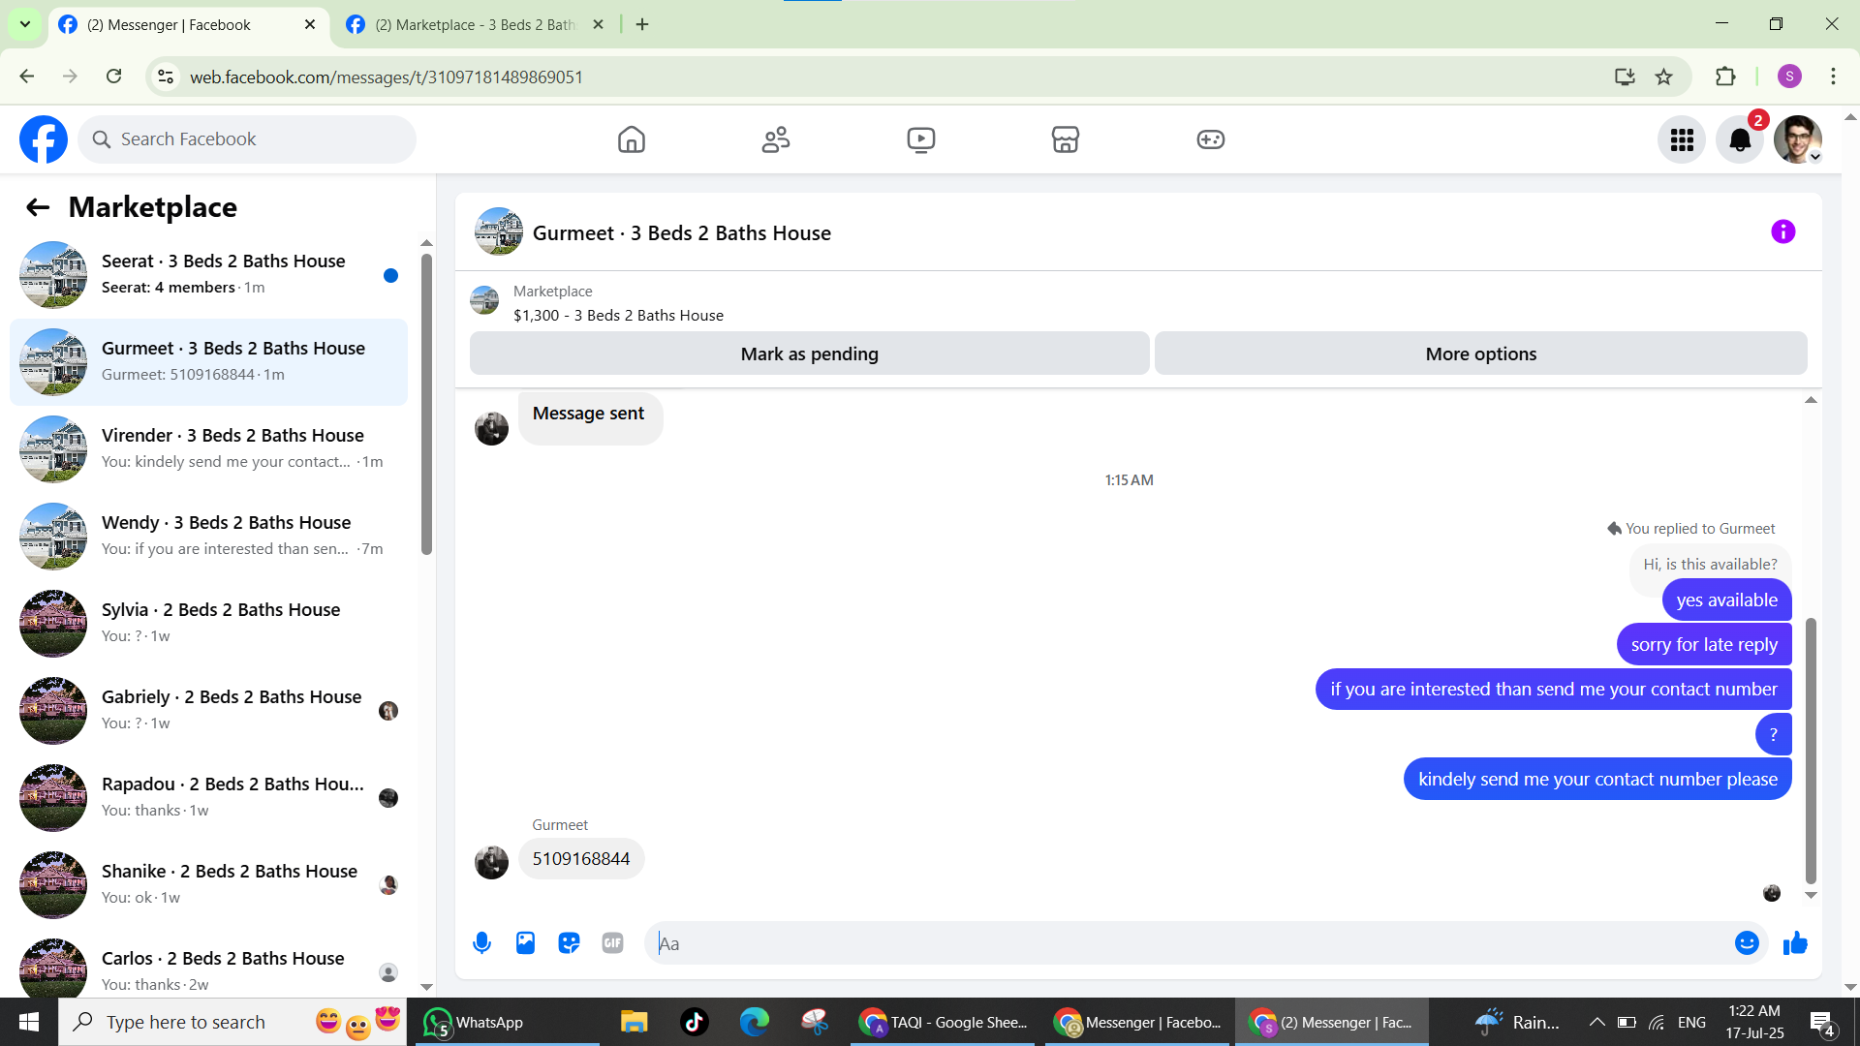The width and height of the screenshot is (1860, 1046).
Task: Open the Sylvia 2 Beds 2 Baths conversation
Action: pos(208,624)
